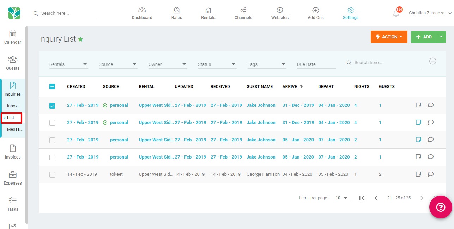
Task: Sort by the GUEST NAME column header
Action: [x=260, y=87]
